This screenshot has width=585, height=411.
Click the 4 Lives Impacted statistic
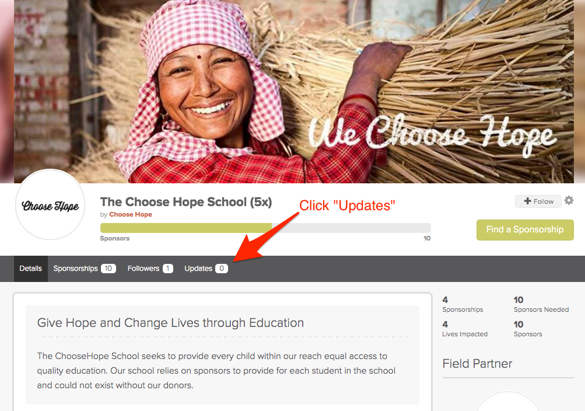[x=465, y=329]
